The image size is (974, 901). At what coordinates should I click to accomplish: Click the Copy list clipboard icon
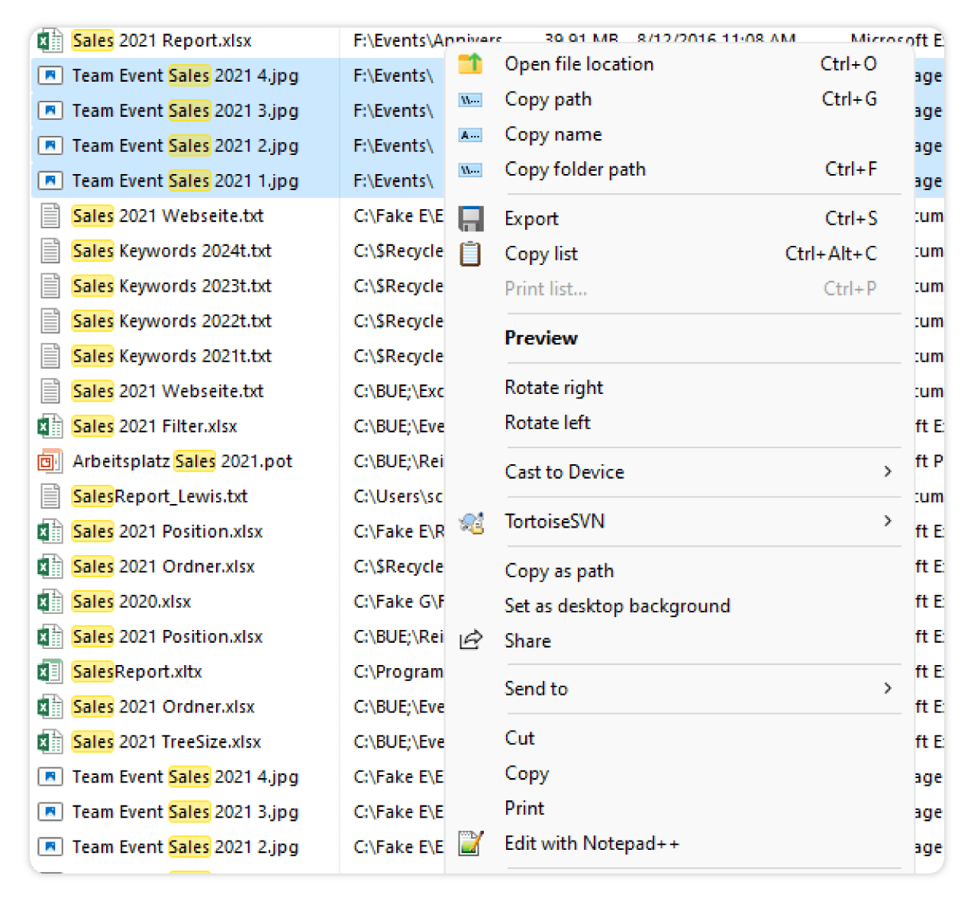click(470, 254)
